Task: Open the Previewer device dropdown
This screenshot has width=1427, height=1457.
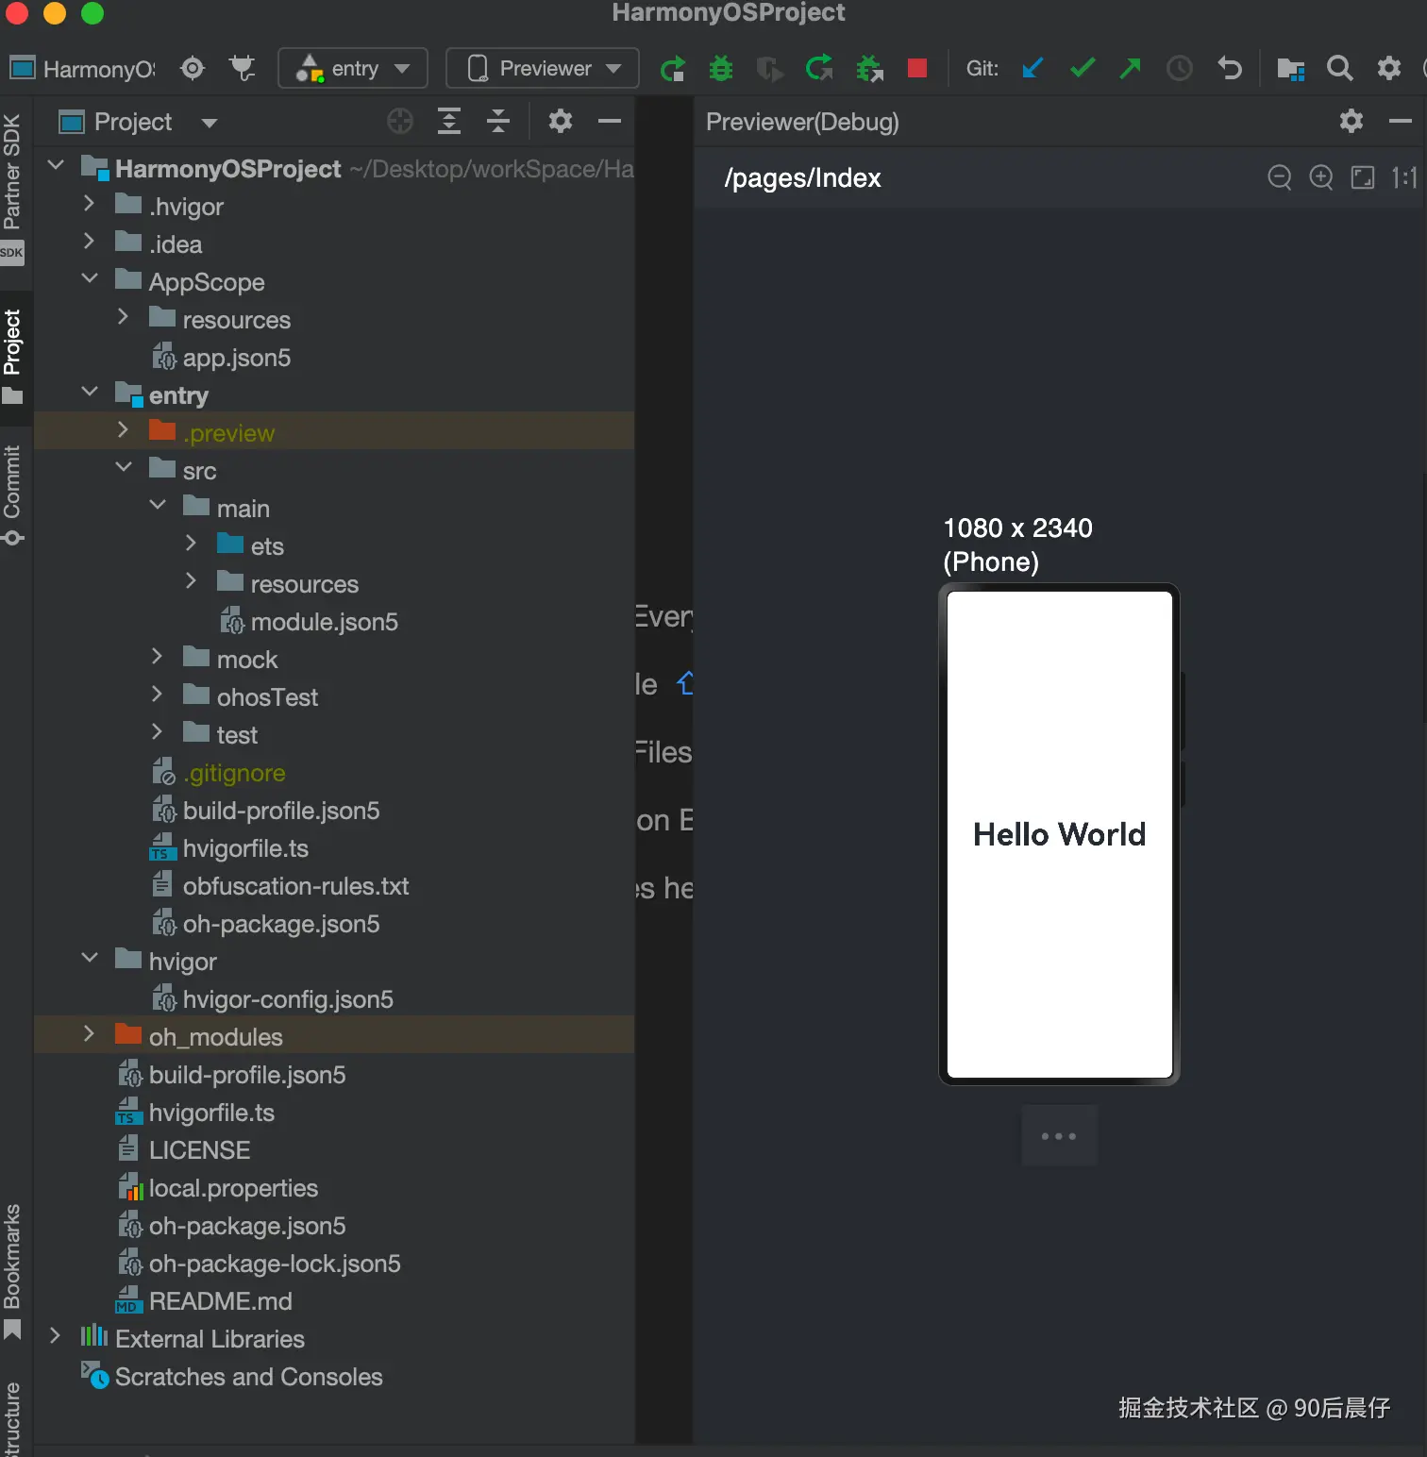Action: tap(543, 68)
